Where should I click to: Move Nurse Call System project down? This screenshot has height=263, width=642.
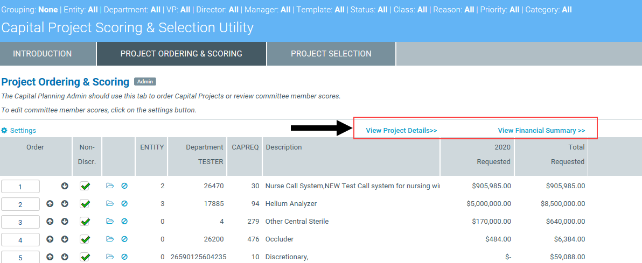(65, 186)
